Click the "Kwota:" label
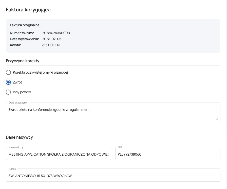This screenshot has height=189, width=227. (x=15, y=45)
